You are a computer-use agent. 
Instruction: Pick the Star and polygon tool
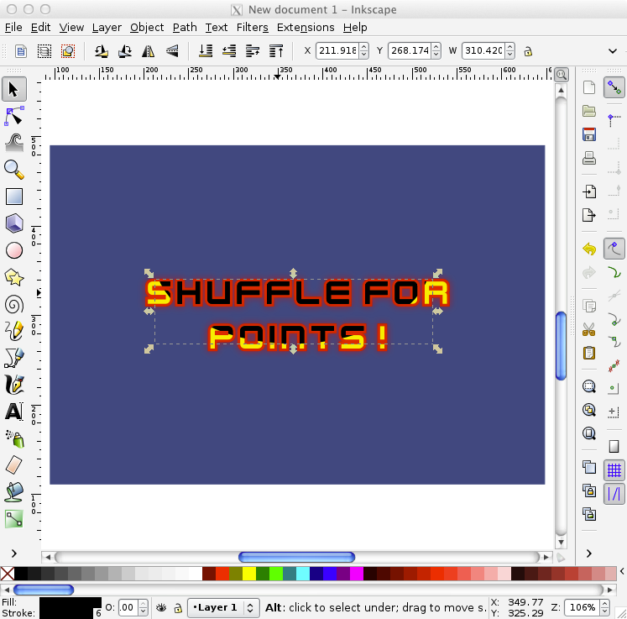pos(14,277)
